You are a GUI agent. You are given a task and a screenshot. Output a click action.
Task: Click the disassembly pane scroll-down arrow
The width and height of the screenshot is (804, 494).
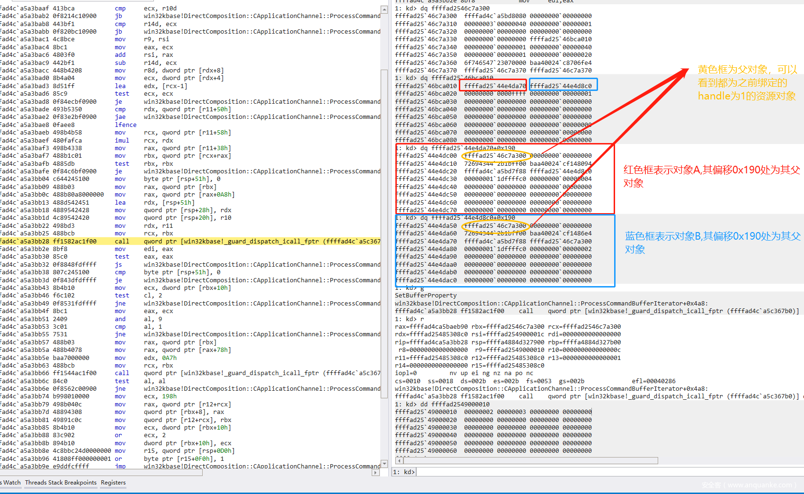point(384,464)
